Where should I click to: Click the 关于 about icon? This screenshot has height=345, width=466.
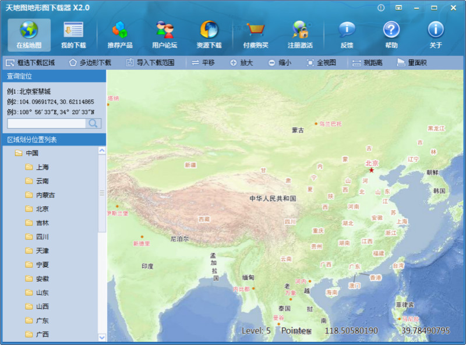coord(436,34)
